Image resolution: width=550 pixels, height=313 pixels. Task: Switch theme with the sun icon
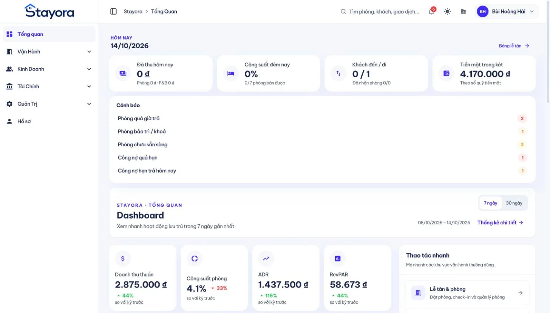click(448, 11)
